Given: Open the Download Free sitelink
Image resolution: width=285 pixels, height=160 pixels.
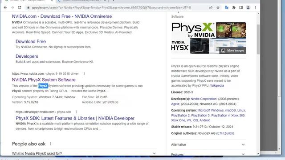Looking at the screenshot, I should 31,41.
